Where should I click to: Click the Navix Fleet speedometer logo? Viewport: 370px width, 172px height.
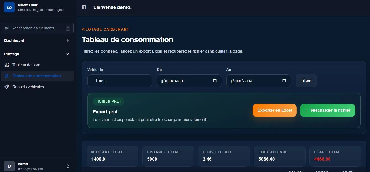click(9, 7)
